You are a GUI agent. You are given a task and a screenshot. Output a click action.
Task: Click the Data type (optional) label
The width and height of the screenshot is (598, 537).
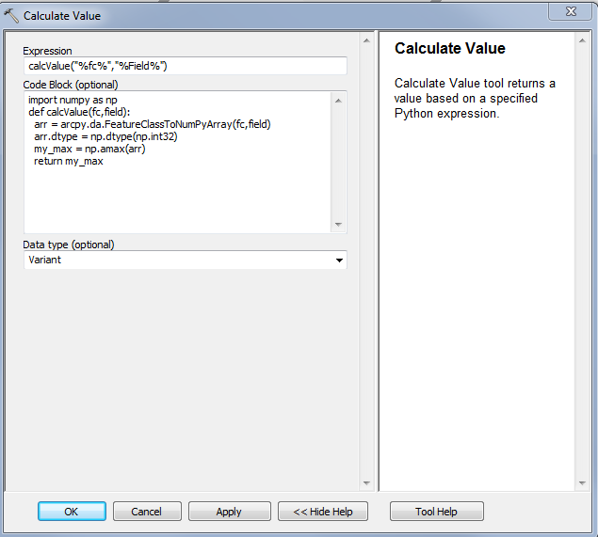(69, 245)
